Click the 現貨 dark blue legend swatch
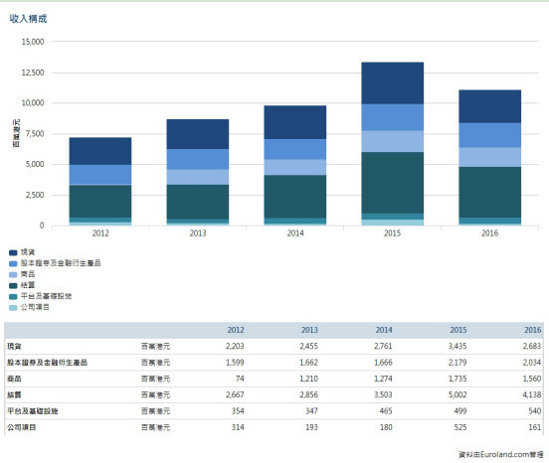549x463 pixels. click(13, 252)
